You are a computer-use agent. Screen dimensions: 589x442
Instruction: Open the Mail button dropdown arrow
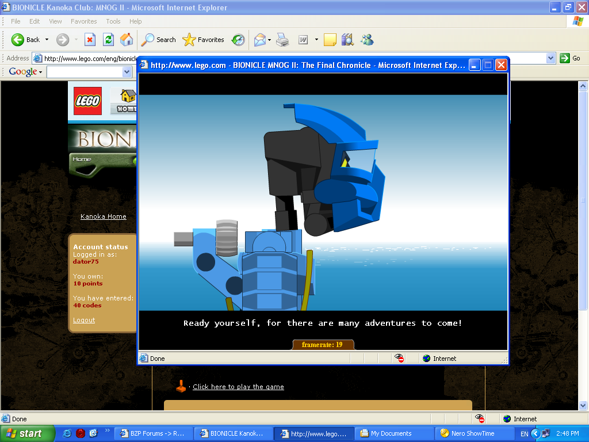click(269, 40)
